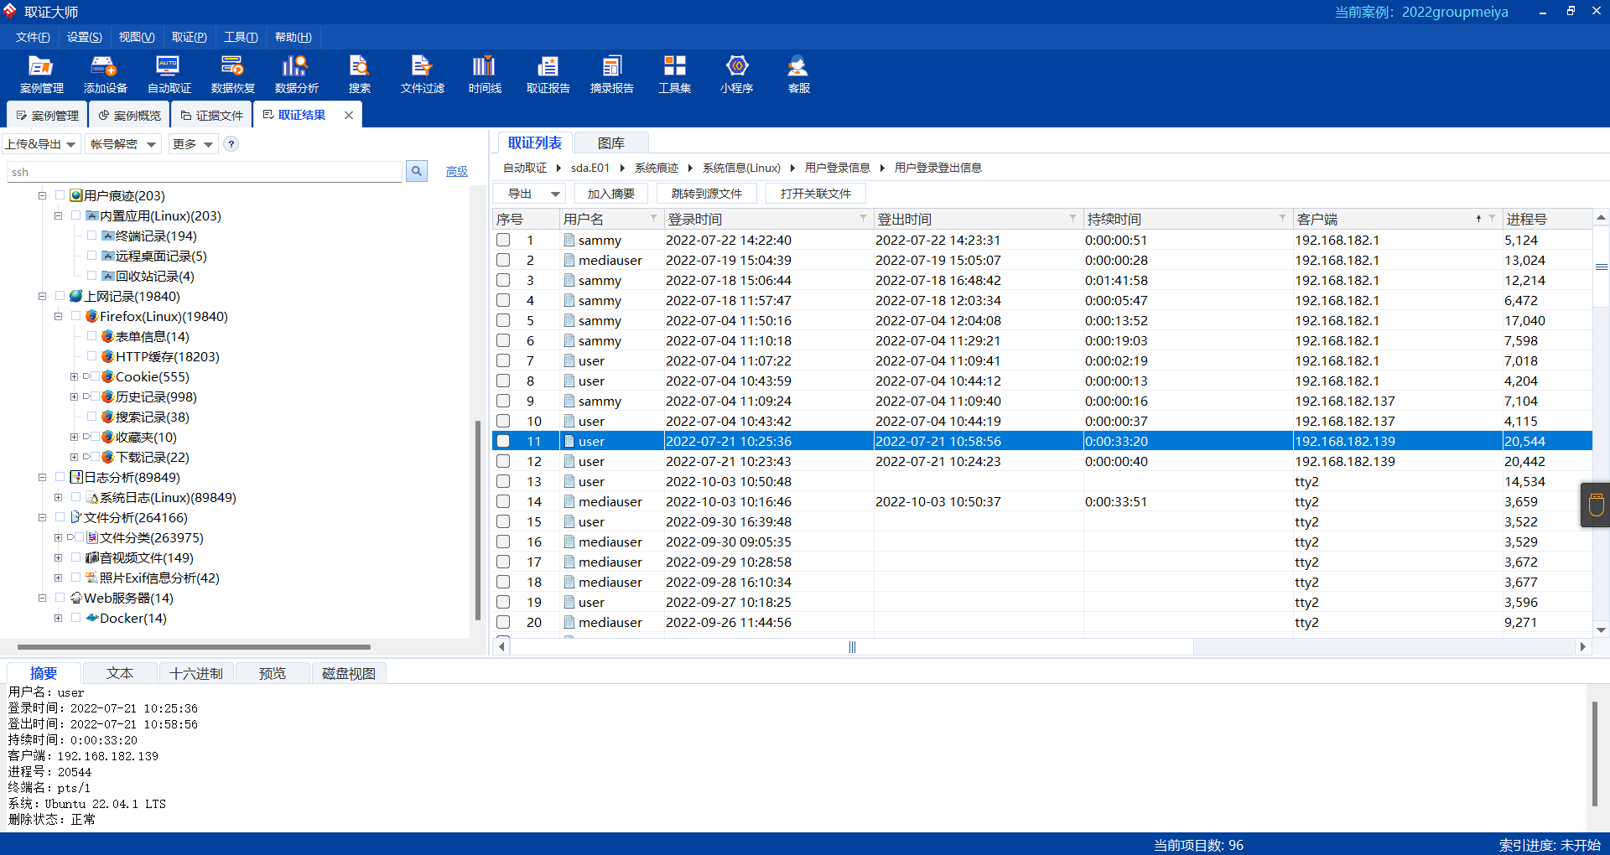Click the horizontal scrollbar thumb of the table
Screen dimensions: 1610x855
pos(852,647)
